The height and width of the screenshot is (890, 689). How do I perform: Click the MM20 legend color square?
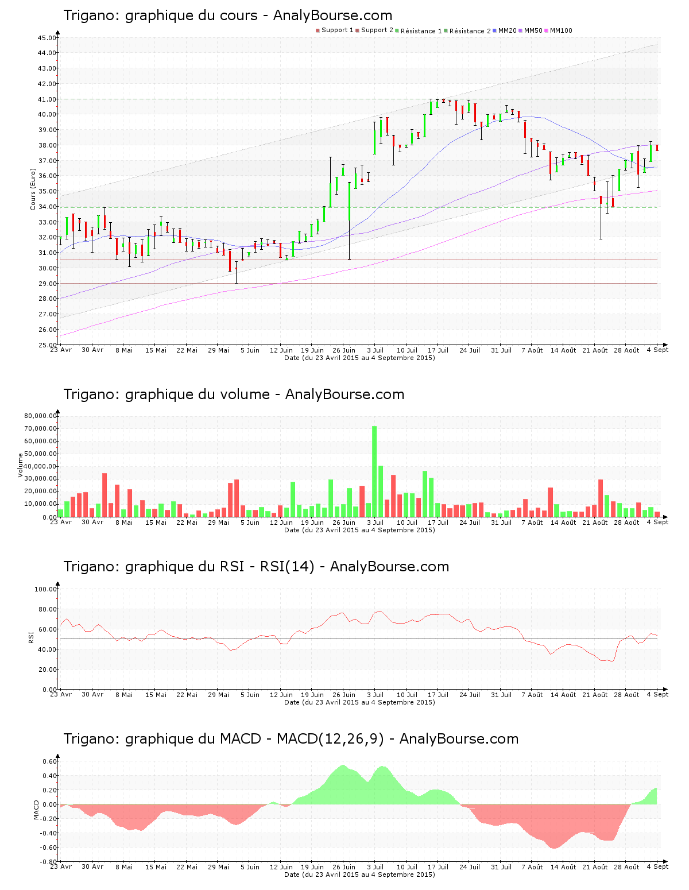coord(494,30)
